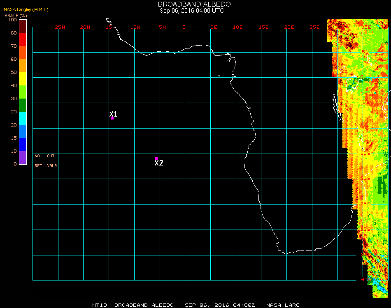Click the 15S latitude label
This screenshot has width=391, height=308.
click(365, 153)
